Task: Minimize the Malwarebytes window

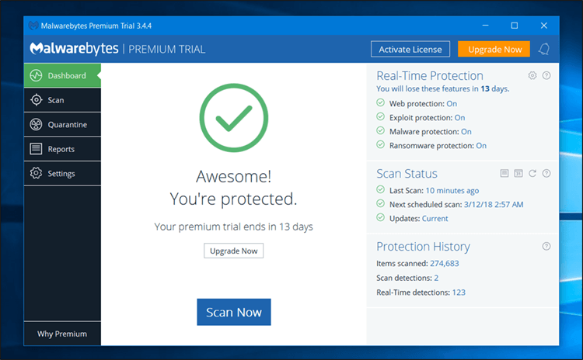Action: [485, 26]
